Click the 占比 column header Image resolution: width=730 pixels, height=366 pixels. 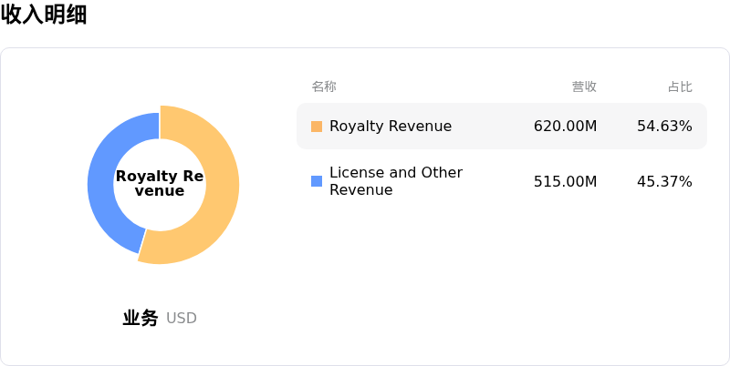tap(680, 86)
